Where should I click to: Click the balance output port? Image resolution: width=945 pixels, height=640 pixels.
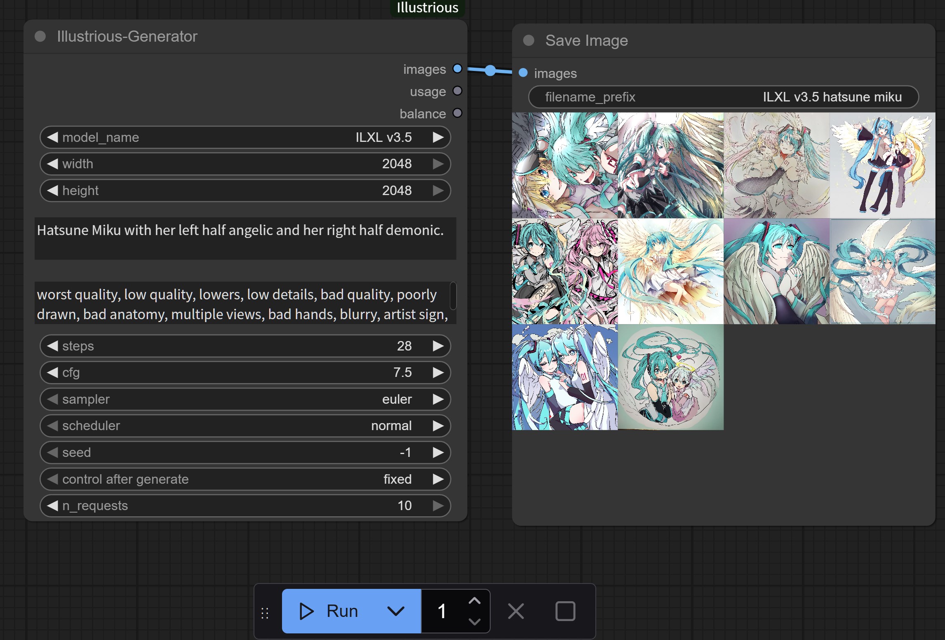click(x=457, y=113)
